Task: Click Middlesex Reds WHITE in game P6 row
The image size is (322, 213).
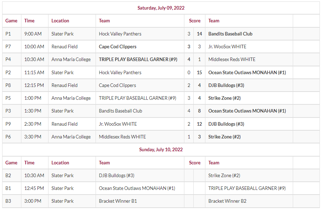Action: [122, 137]
